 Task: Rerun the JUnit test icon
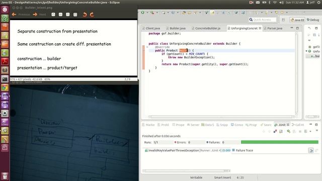[x=288, y=131]
